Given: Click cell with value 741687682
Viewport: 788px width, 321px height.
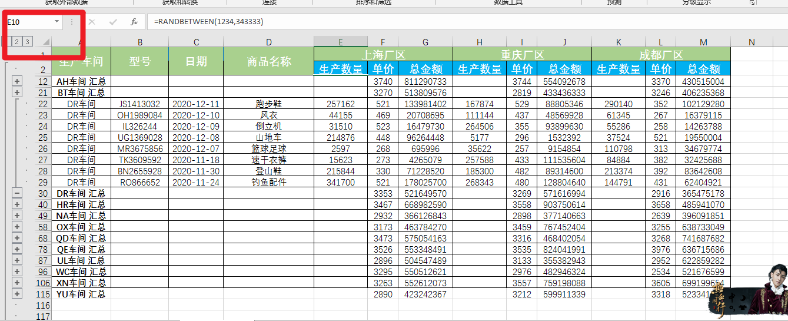Looking at the screenshot, I should pos(703,238).
